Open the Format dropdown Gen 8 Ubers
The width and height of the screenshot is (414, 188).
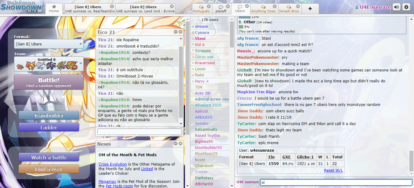pos(49,44)
